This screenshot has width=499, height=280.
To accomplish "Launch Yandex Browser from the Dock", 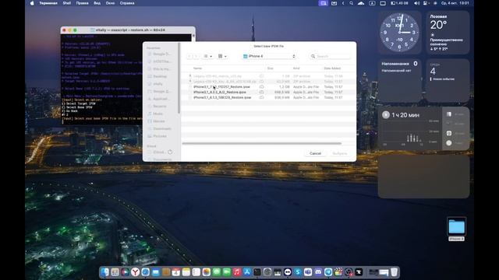I will 135,272.
